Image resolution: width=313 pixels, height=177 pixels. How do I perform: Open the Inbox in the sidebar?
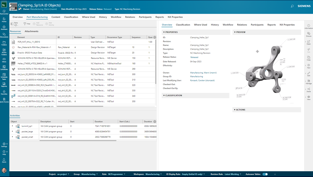tap(4, 60)
